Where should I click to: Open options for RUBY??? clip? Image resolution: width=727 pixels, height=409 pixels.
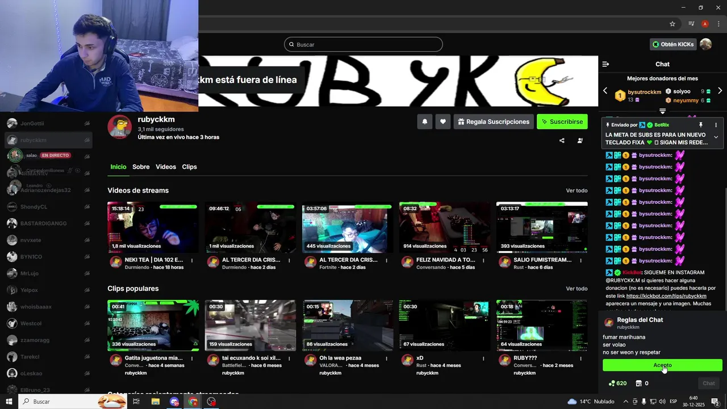[580, 358]
